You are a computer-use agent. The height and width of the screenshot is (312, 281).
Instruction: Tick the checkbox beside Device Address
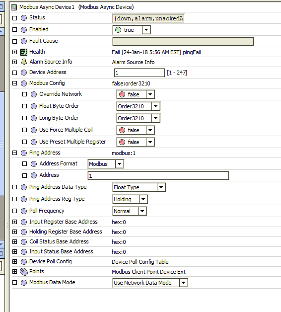pyautogui.click(x=14, y=73)
